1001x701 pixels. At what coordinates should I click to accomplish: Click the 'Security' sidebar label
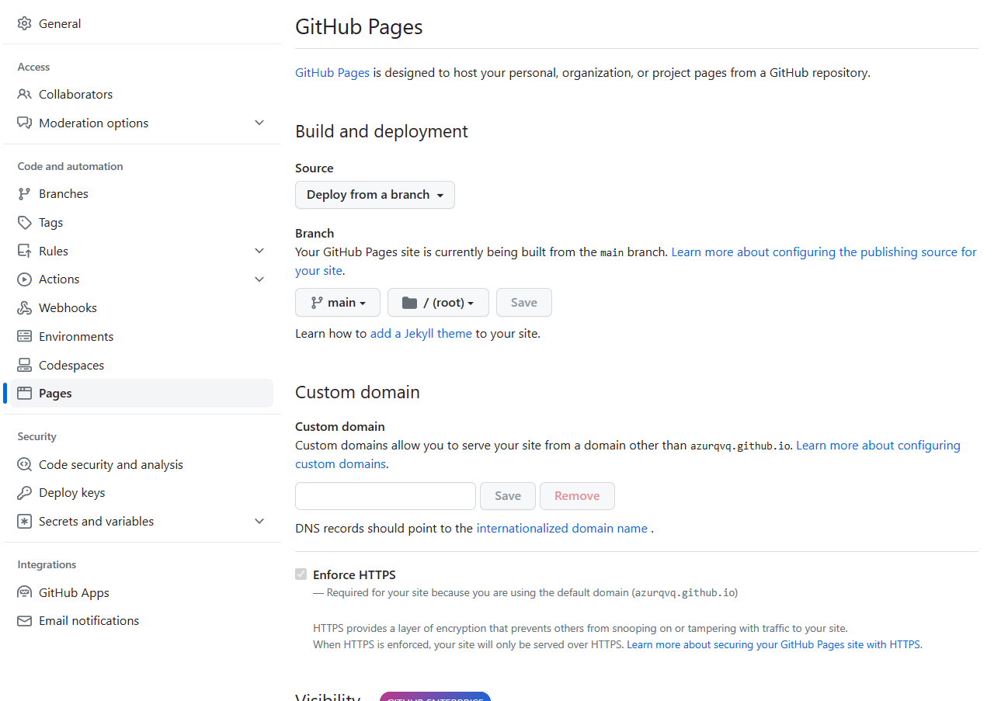(x=37, y=436)
